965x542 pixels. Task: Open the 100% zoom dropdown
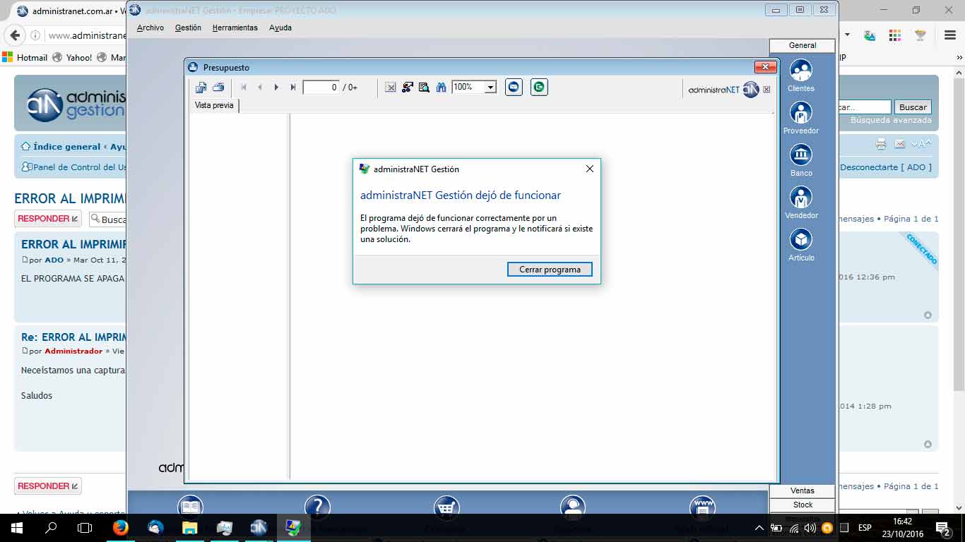490,88
